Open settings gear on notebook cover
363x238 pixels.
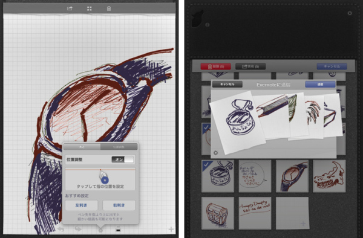[x=350, y=13]
